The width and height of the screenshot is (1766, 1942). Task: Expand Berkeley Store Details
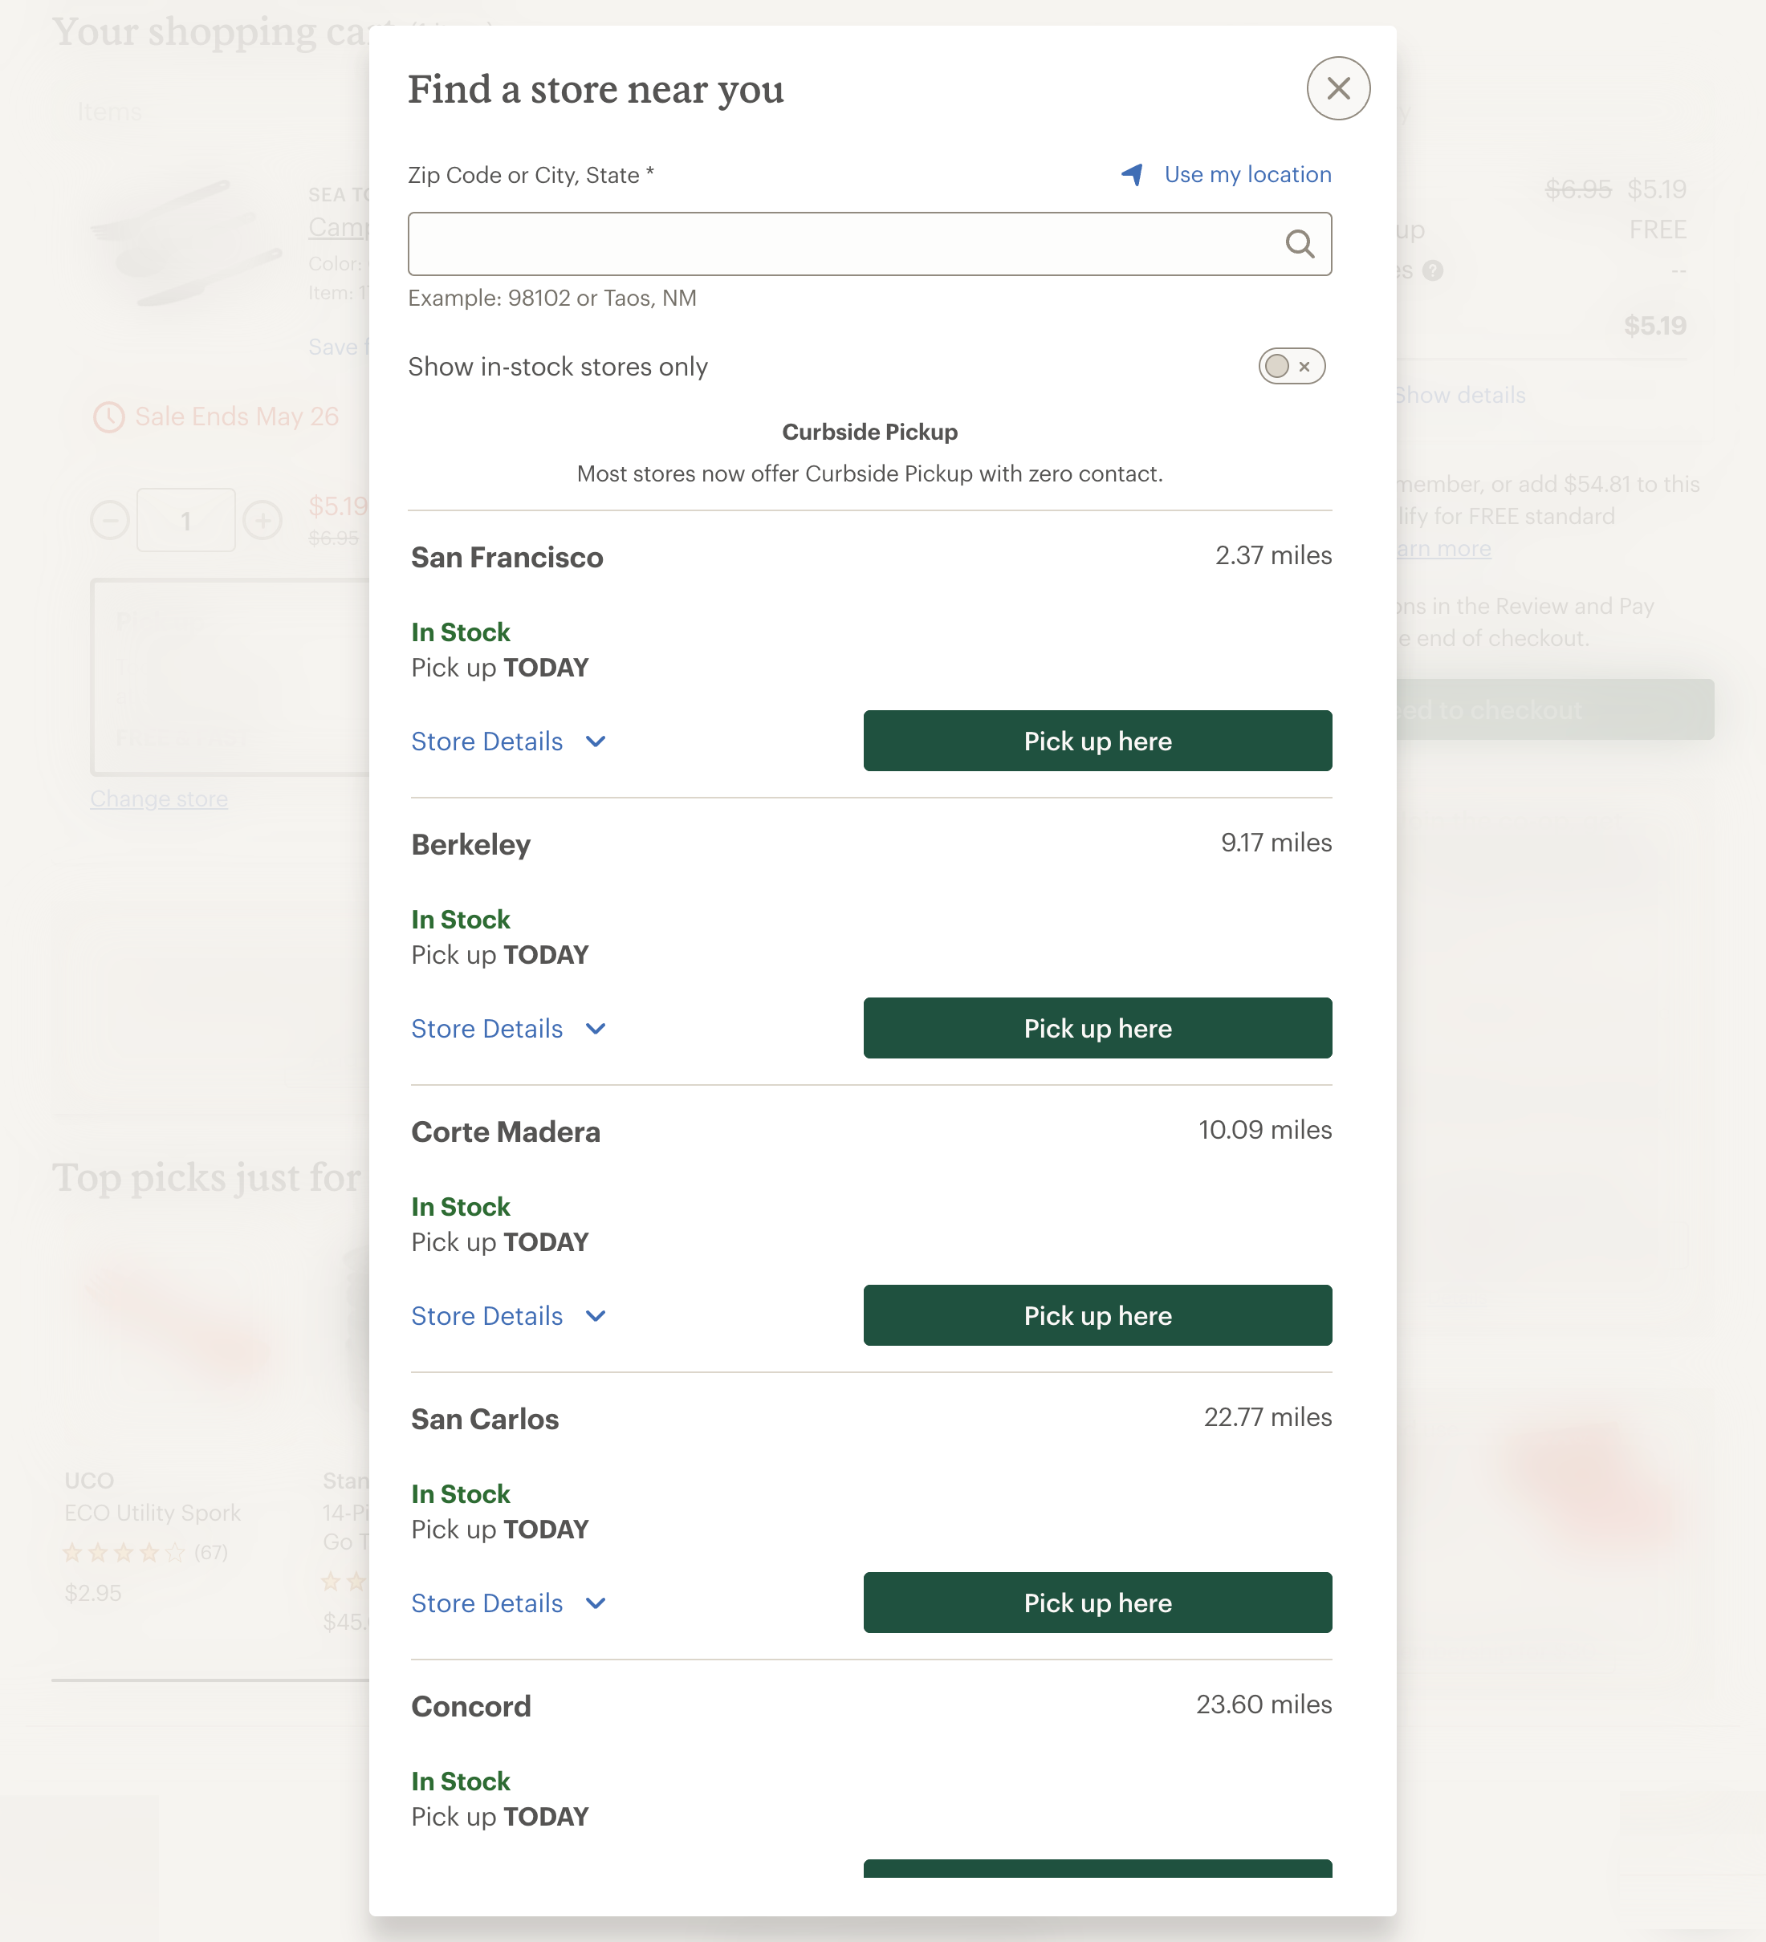click(486, 1029)
